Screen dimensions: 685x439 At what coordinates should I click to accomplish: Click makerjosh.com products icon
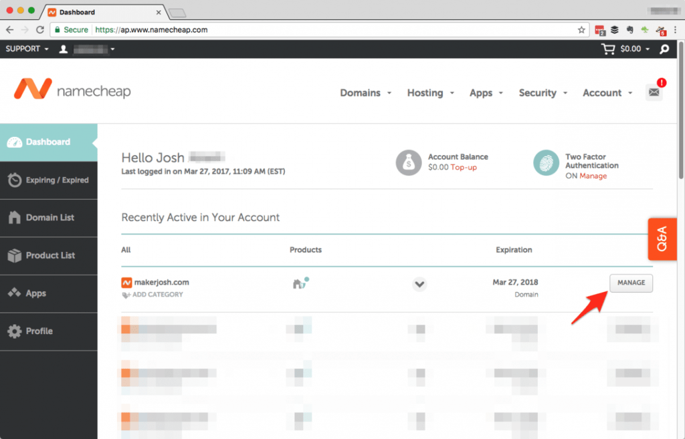coord(300,283)
